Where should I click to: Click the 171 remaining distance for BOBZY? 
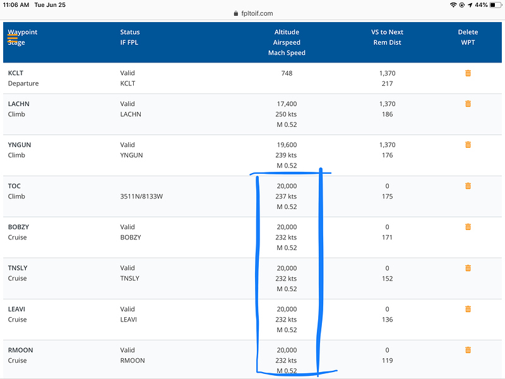tap(387, 238)
